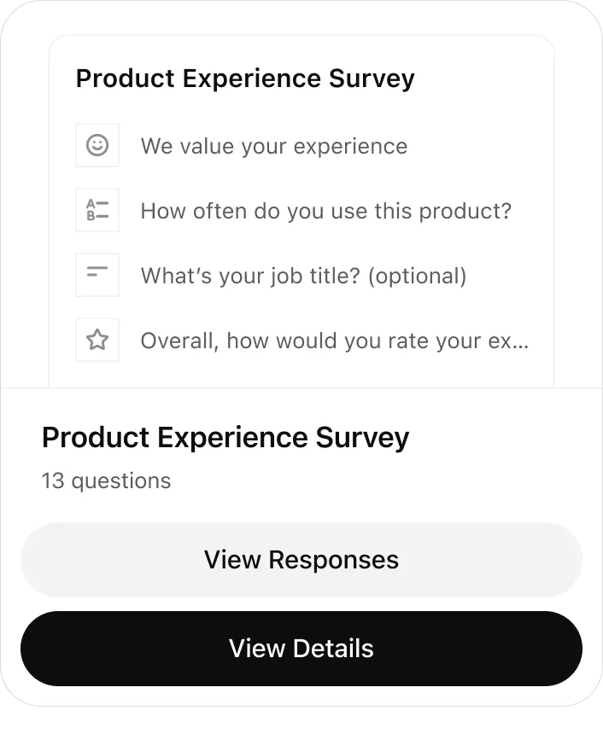Image resolution: width=603 pixels, height=734 pixels.
Task: Select the multiple choice question icon
Action: coord(97,210)
